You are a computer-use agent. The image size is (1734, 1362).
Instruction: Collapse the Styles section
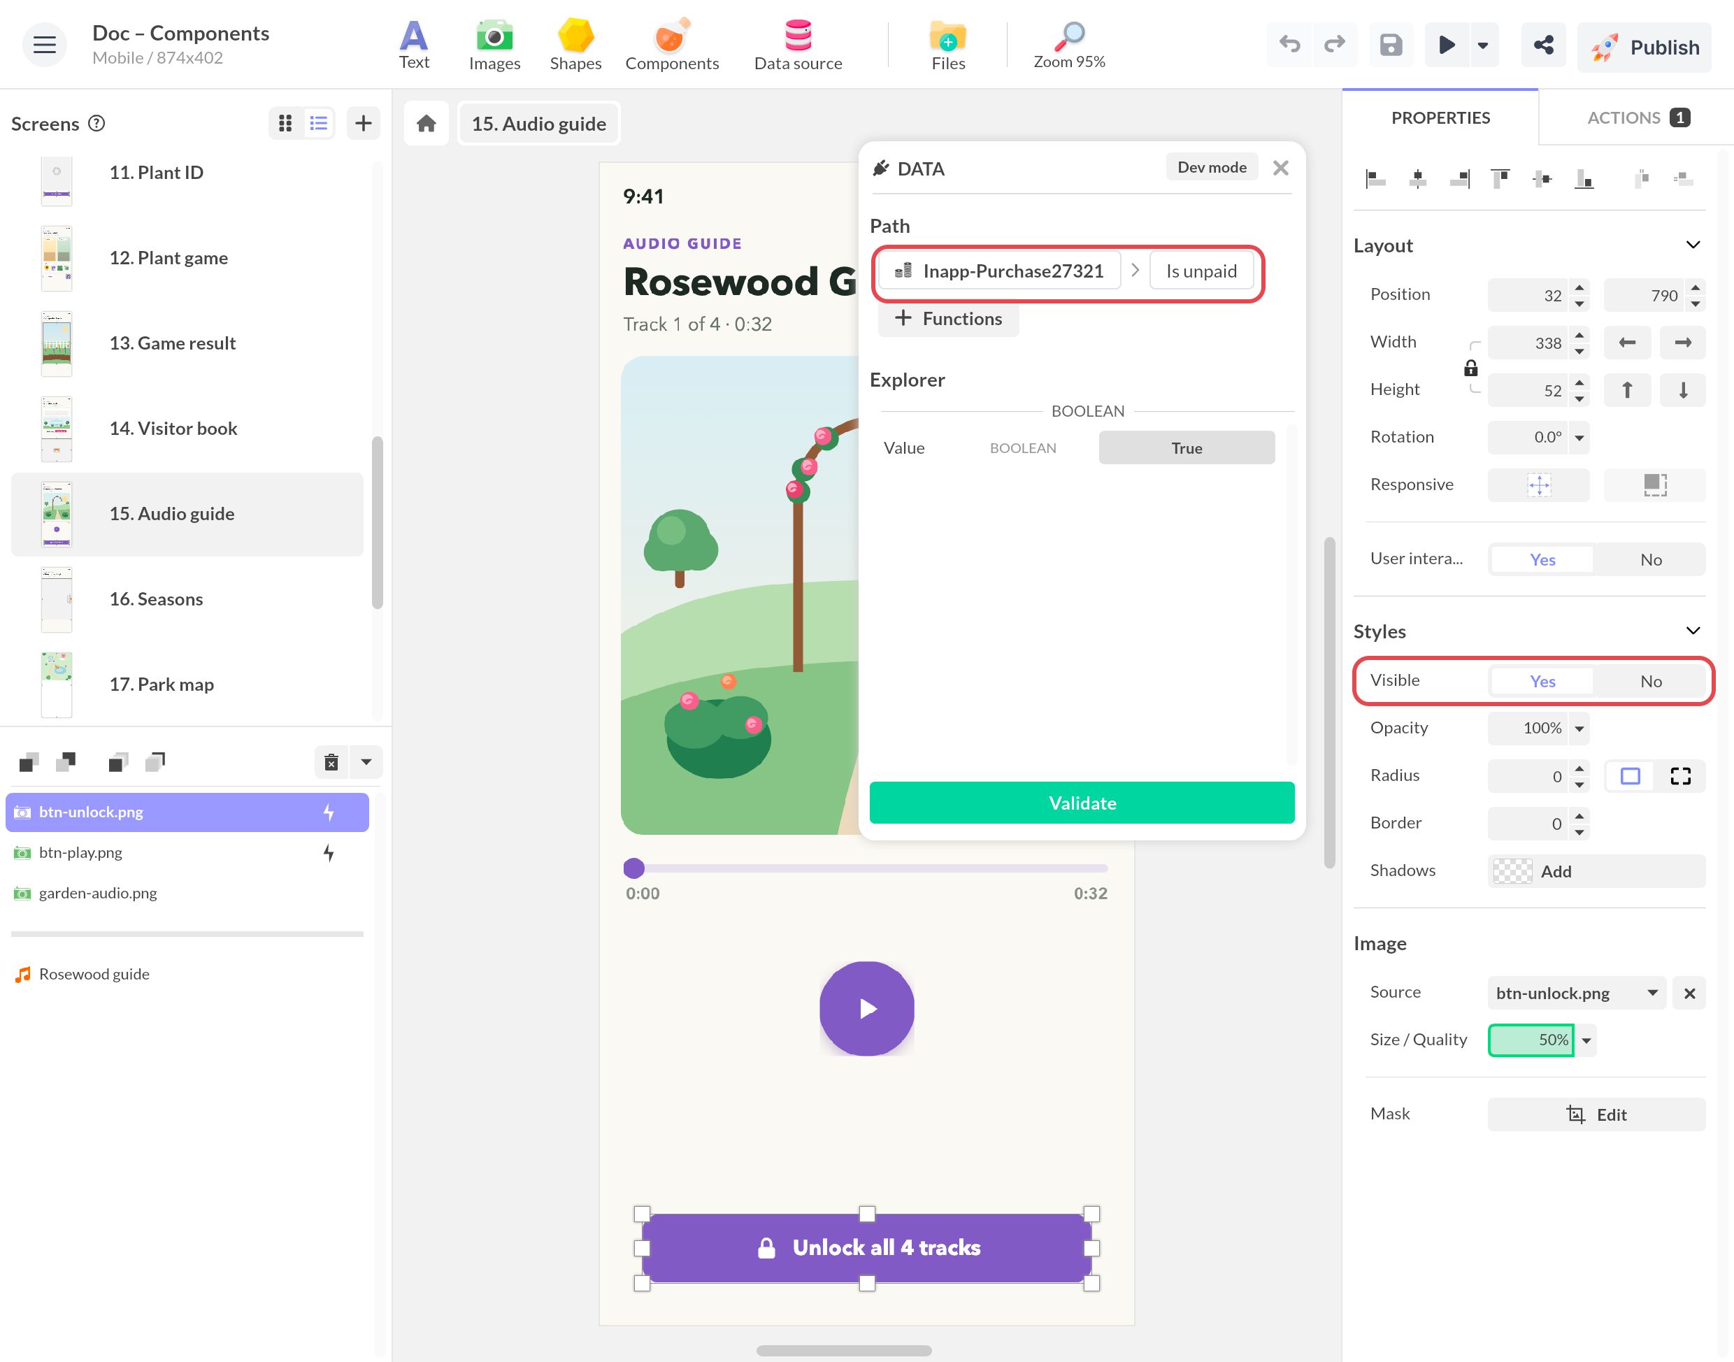click(1693, 631)
